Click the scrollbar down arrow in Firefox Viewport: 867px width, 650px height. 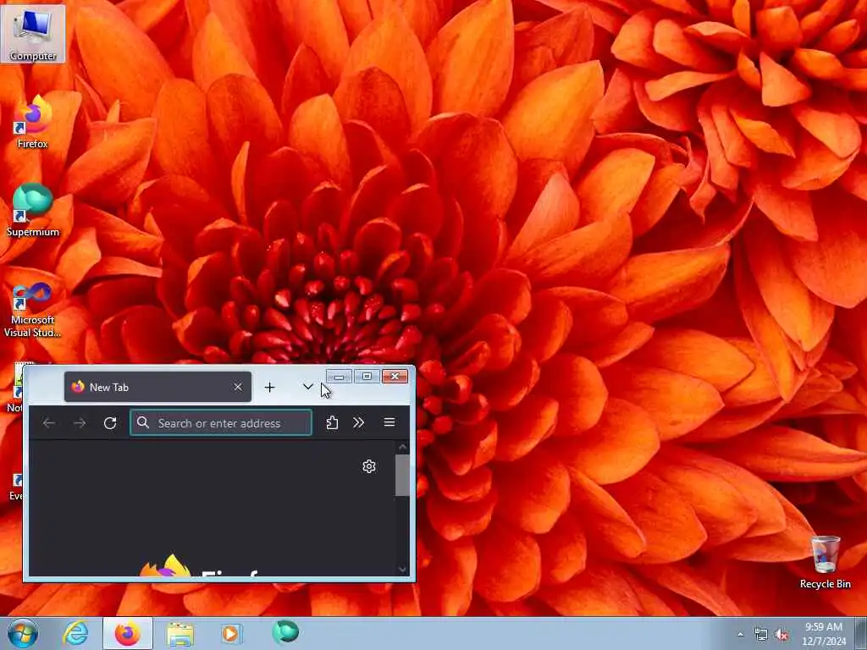click(402, 570)
